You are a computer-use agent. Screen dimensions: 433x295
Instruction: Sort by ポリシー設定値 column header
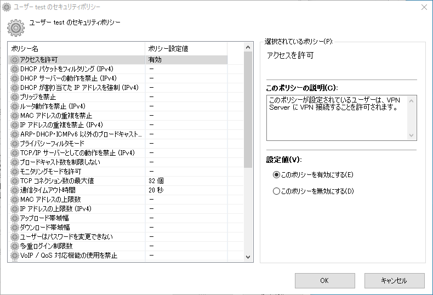point(185,49)
